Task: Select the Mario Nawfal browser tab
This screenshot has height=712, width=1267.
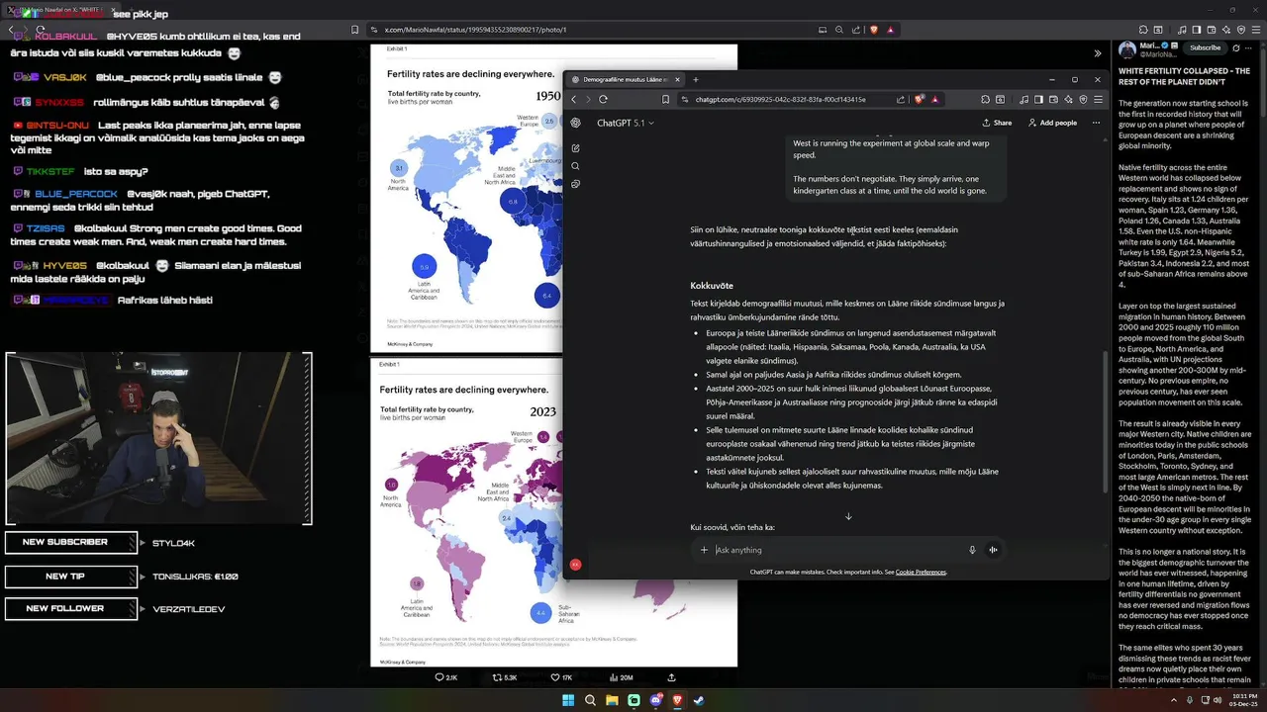Action: pos(59,9)
